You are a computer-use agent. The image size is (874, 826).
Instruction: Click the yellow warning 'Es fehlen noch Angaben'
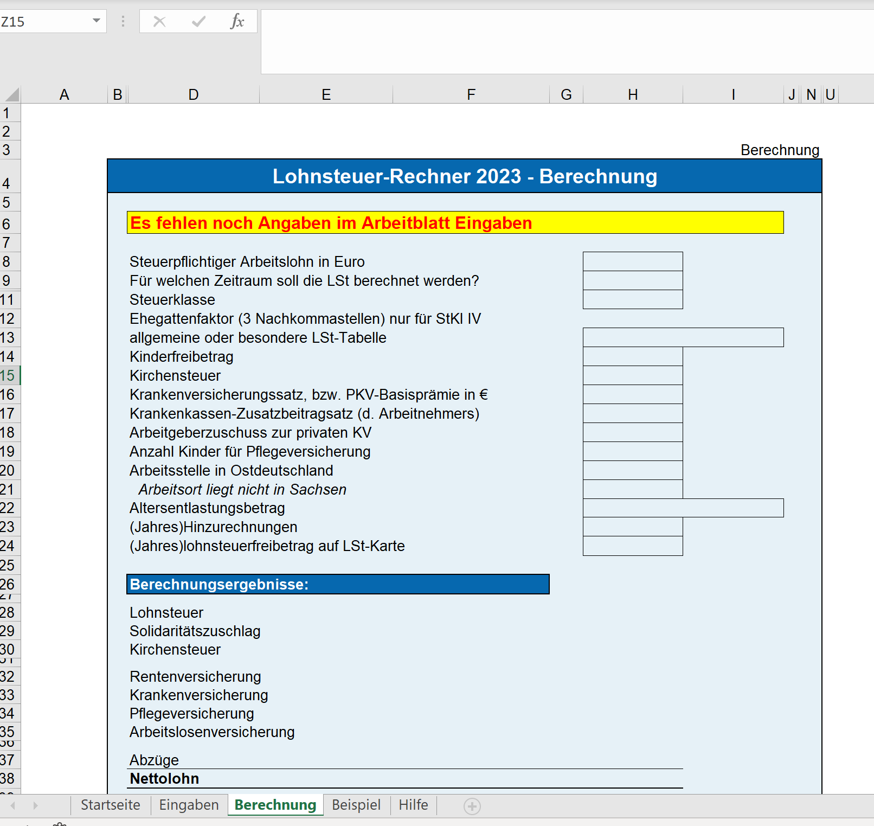pyautogui.click(x=455, y=222)
